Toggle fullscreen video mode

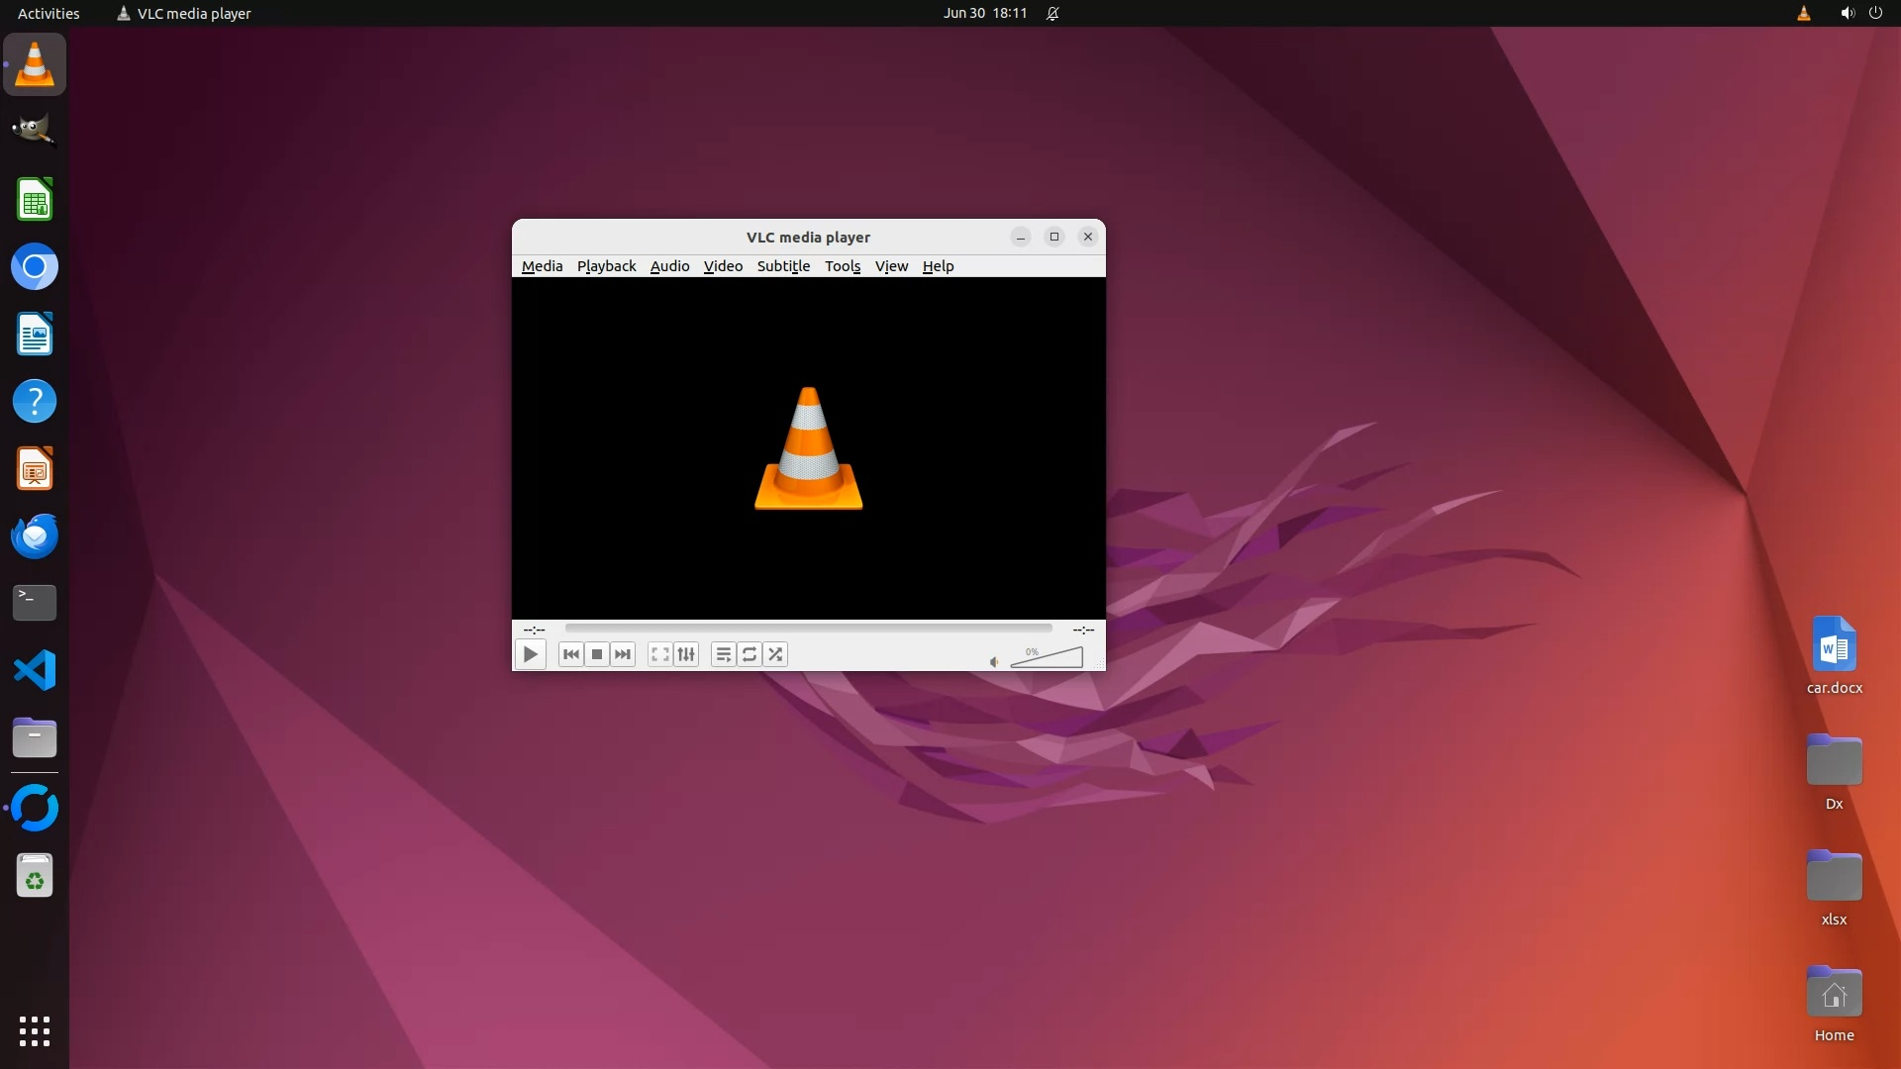659,654
